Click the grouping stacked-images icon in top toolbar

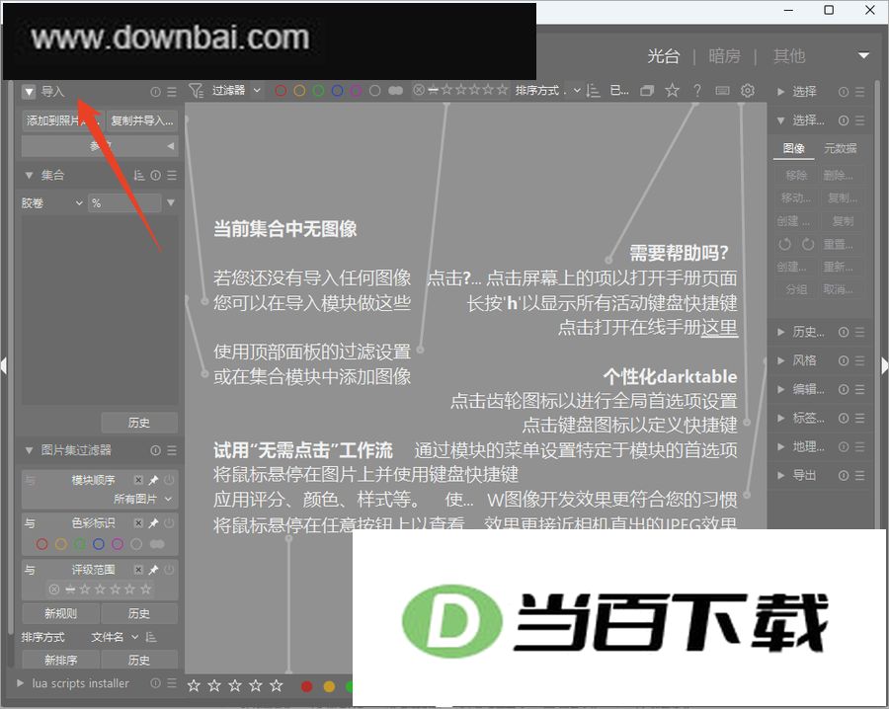click(646, 91)
